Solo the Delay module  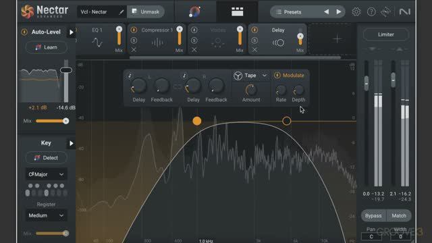click(x=254, y=40)
